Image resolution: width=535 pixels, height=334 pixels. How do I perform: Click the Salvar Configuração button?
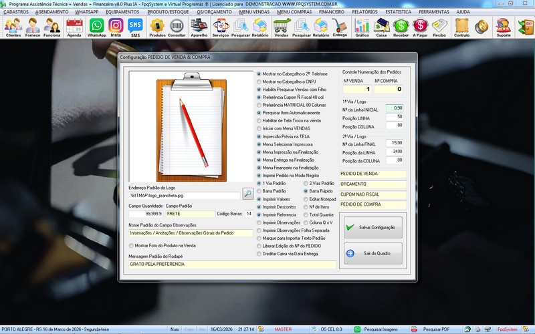pos(372,228)
